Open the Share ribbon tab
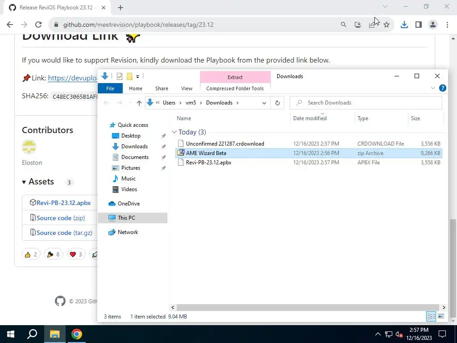The image size is (457, 343). [x=162, y=88]
